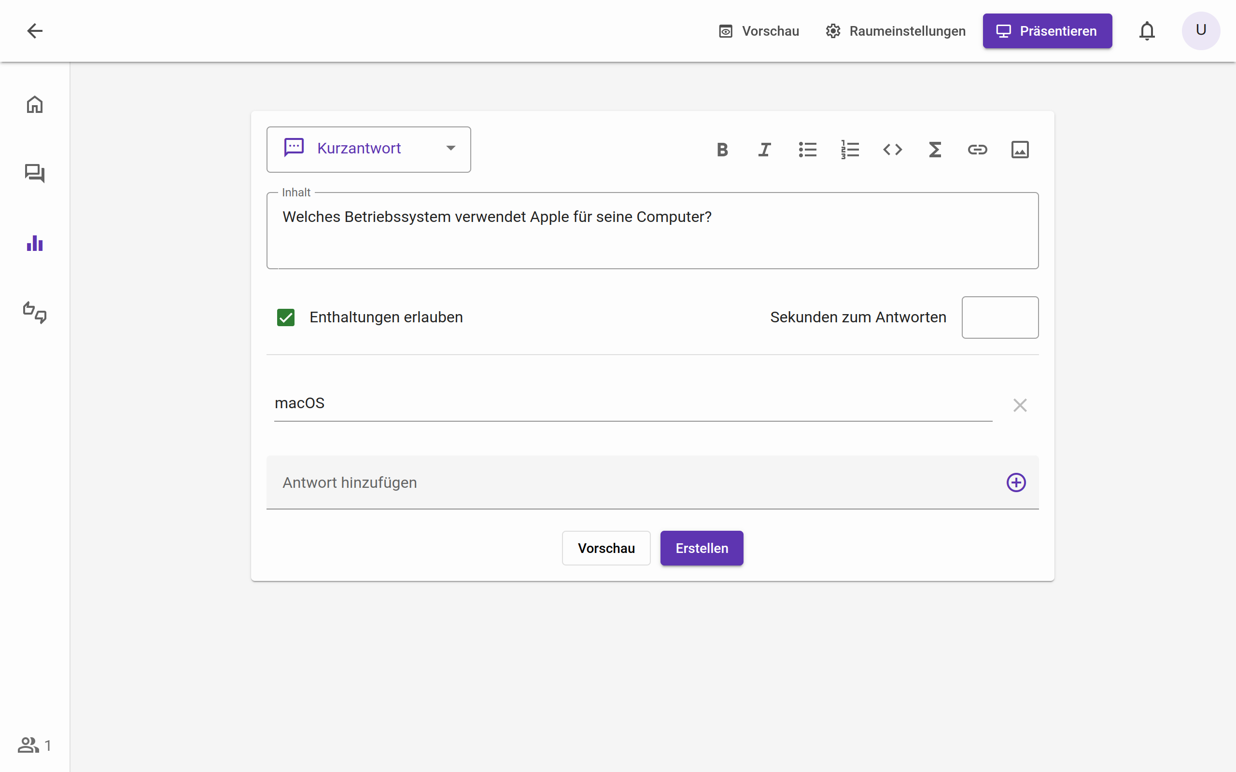The height and width of the screenshot is (772, 1236).
Task: Focus the Inhalt question text field
Action: tap(652, 230)
